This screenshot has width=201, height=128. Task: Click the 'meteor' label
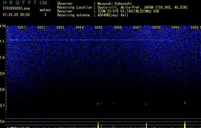(45, 10)
